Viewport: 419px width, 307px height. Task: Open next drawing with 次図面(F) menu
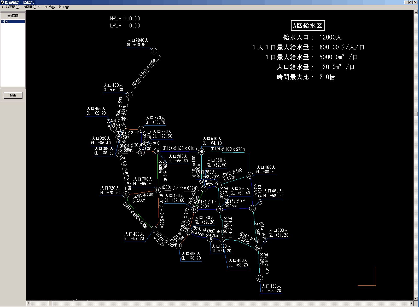32,7
